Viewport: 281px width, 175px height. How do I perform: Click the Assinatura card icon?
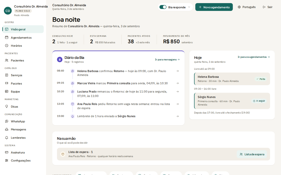pyautogui.click(x=7, y=152)
